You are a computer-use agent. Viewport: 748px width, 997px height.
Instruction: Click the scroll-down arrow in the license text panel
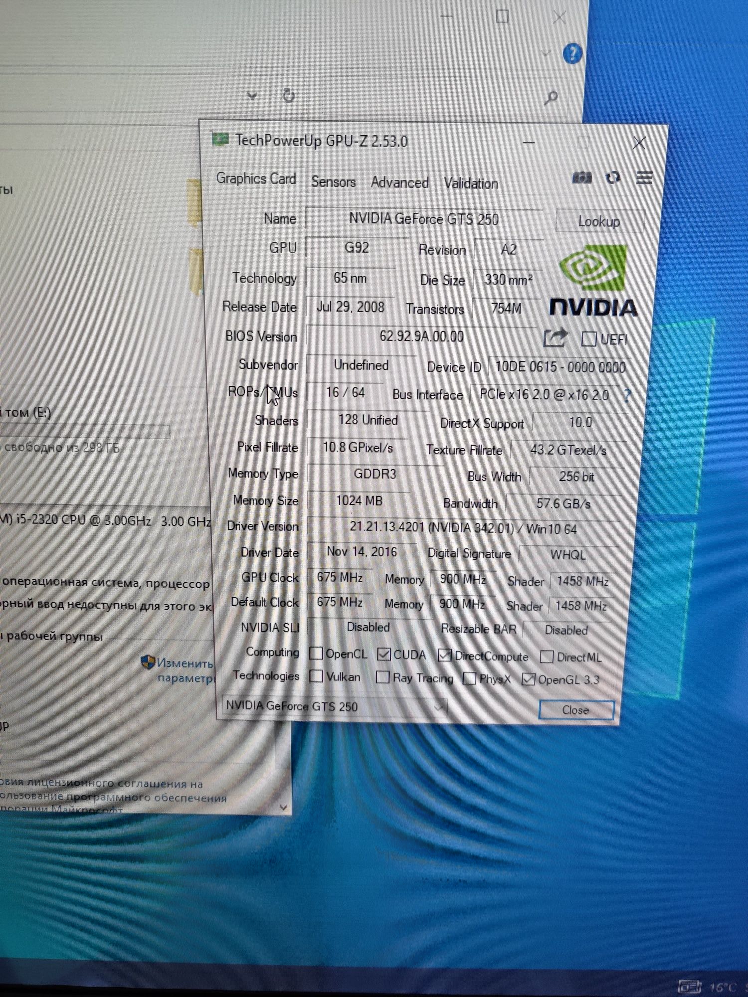pos(283,808)
